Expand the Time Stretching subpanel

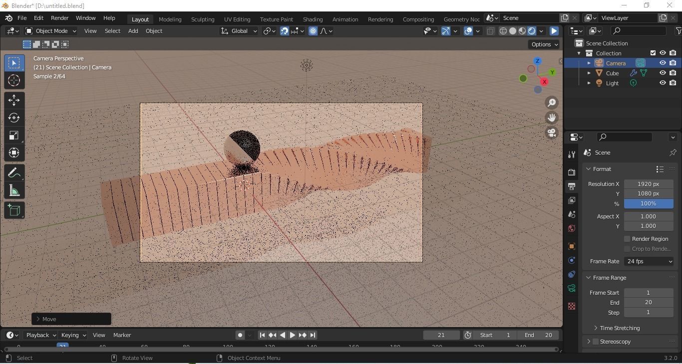(x=596, y=328)
